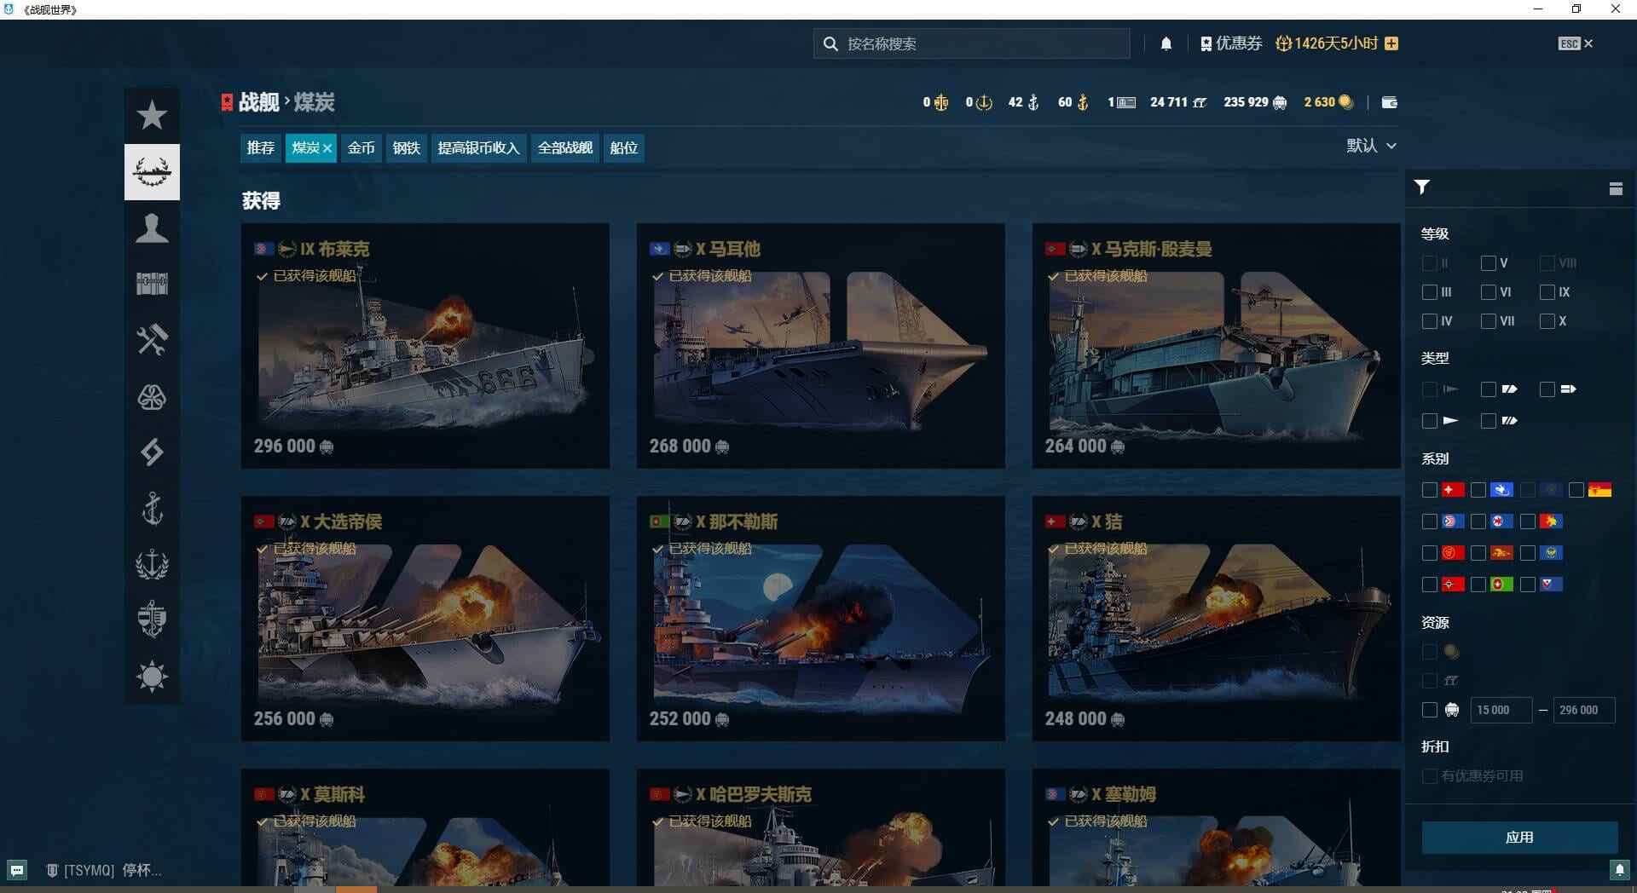Open the 默认 sorting dropdown

coord(1371,146)
